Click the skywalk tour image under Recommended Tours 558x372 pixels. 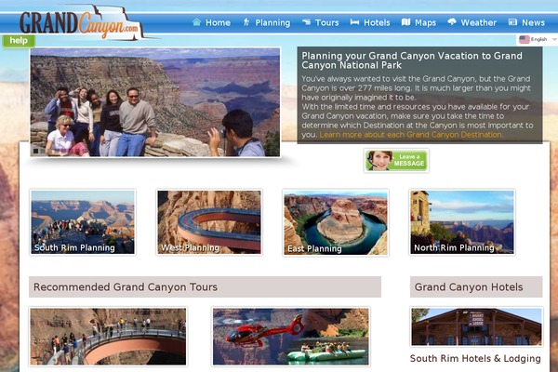click(108, 337)
